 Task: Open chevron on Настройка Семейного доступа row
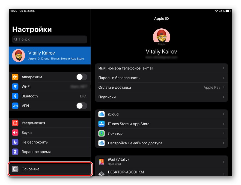[x=223, y=143]
